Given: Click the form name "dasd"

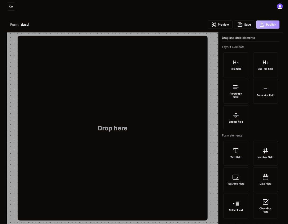Looking at the screenshot, I should click(25, 25).
